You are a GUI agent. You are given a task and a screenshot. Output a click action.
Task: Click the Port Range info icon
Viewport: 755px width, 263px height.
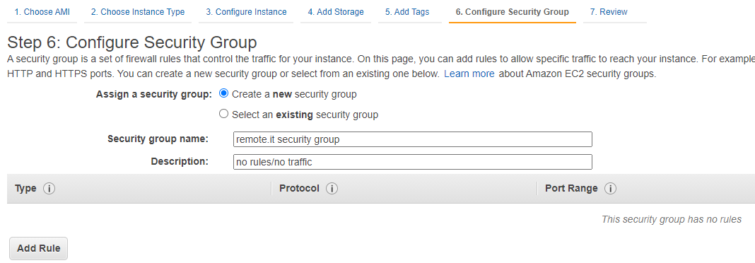point(610,188)
